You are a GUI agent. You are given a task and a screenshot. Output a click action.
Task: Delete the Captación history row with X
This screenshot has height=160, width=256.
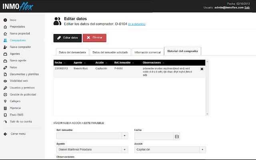tap(202, 69)
